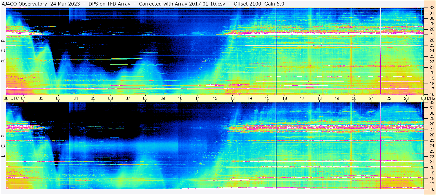Image resolution: width=436 pixels, height=195 pixels.
Task: Click hour '19' on the UTC time axis
Action: pos(337,98)
